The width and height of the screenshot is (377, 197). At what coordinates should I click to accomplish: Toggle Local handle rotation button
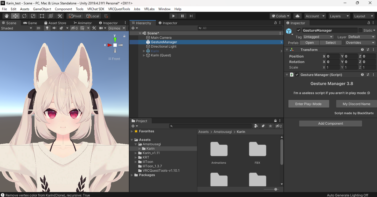(x=93, y=16)
